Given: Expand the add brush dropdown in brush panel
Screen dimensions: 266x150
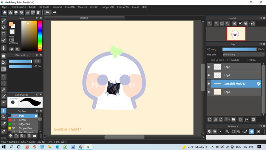Looking at the screenshot, I should [x=25, y=136].
